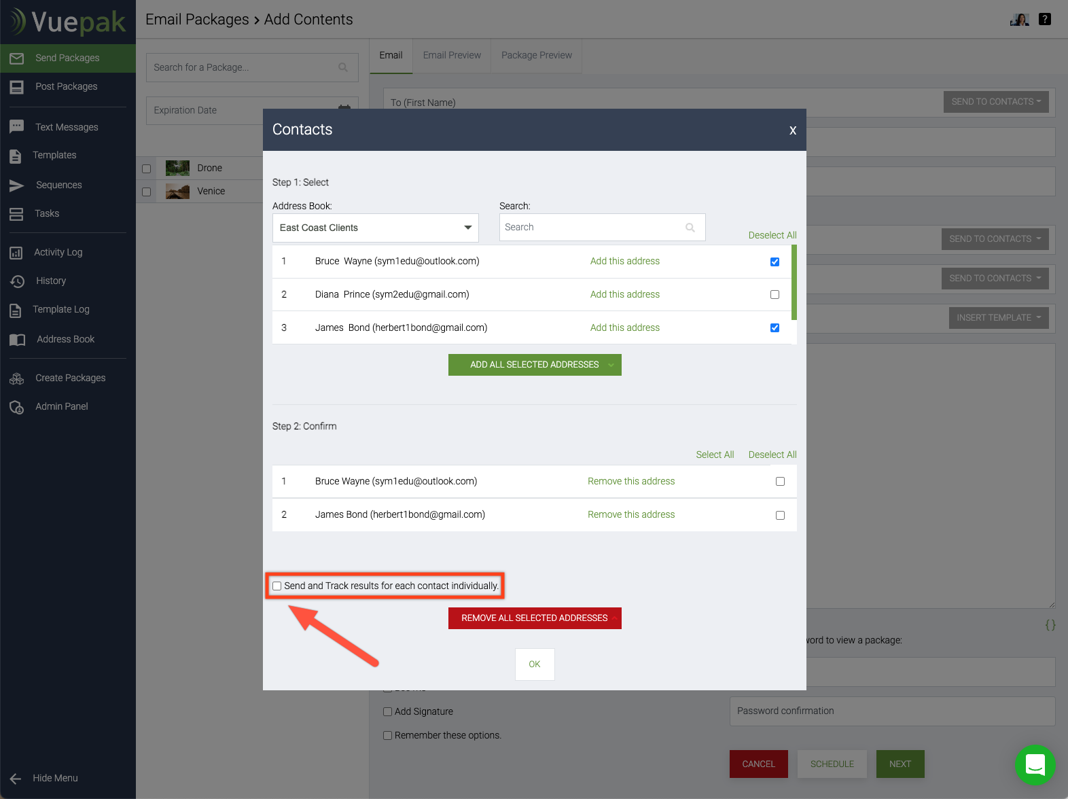Open the To field Send To Contacts dropdown

(996, 102)
